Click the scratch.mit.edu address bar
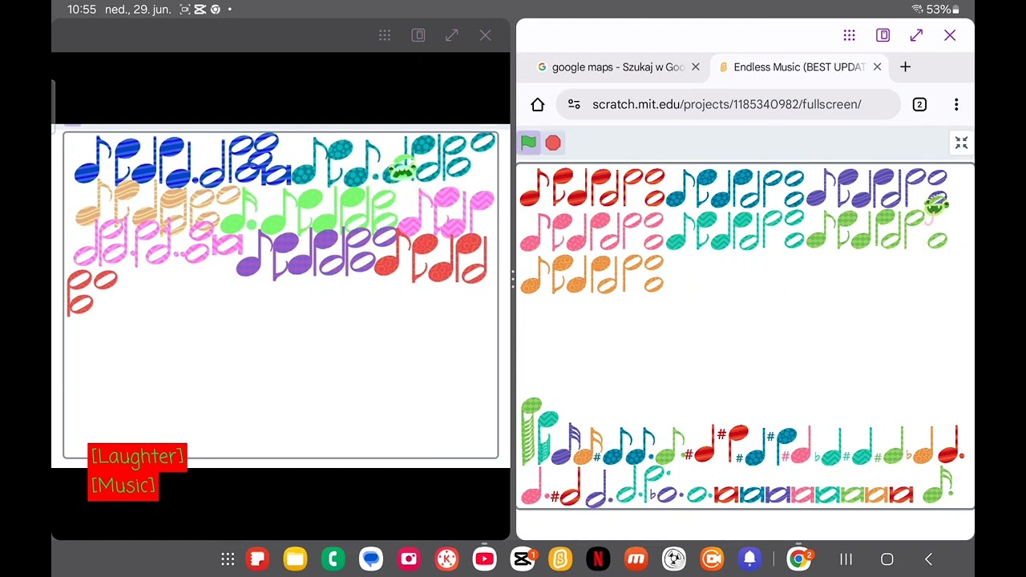The height and width of the screenshot is (577, 1026). coord(728,104)
